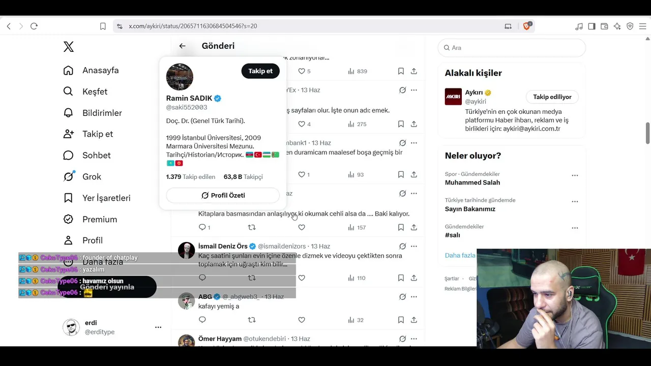Open the @saki552003 handle link
651x366 pixels.
click(187, 107)
